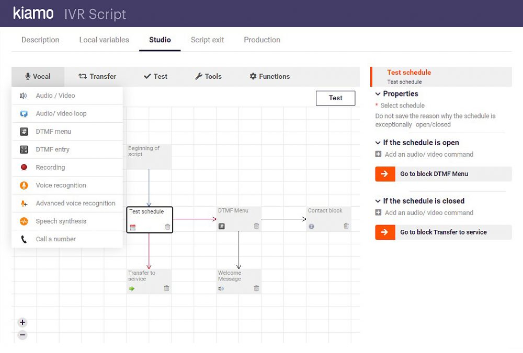
Task: Zoom out canvas with minus button
Action: point(22,335)
